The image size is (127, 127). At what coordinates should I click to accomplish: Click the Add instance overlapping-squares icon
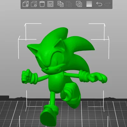click(x=79, y=4)
